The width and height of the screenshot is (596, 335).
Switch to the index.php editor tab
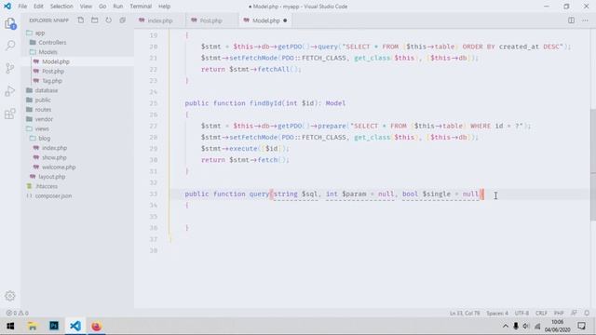[x=159, y=20]
